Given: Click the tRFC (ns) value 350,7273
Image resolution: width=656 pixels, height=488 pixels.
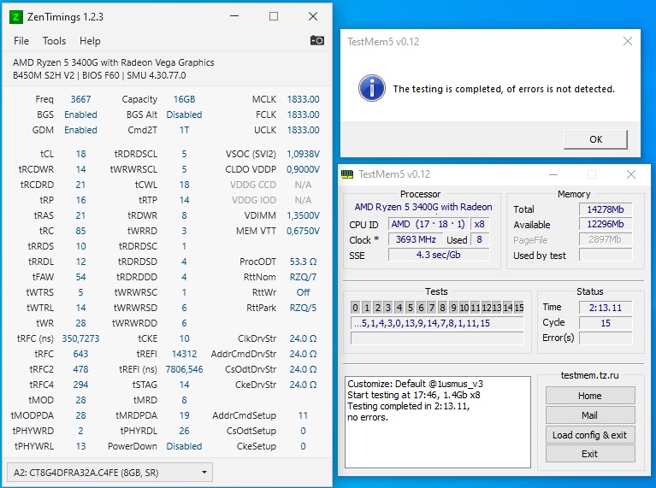Looking at the screenshot, I should 80,338.
